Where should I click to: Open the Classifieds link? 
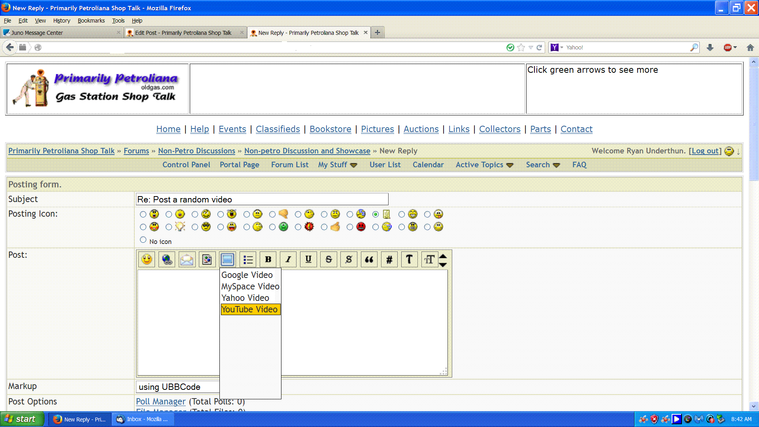(x=278, y=129)
